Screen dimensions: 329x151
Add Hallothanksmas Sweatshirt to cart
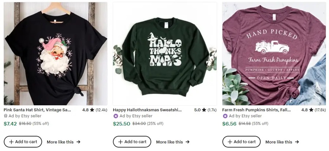coord(132,142)
